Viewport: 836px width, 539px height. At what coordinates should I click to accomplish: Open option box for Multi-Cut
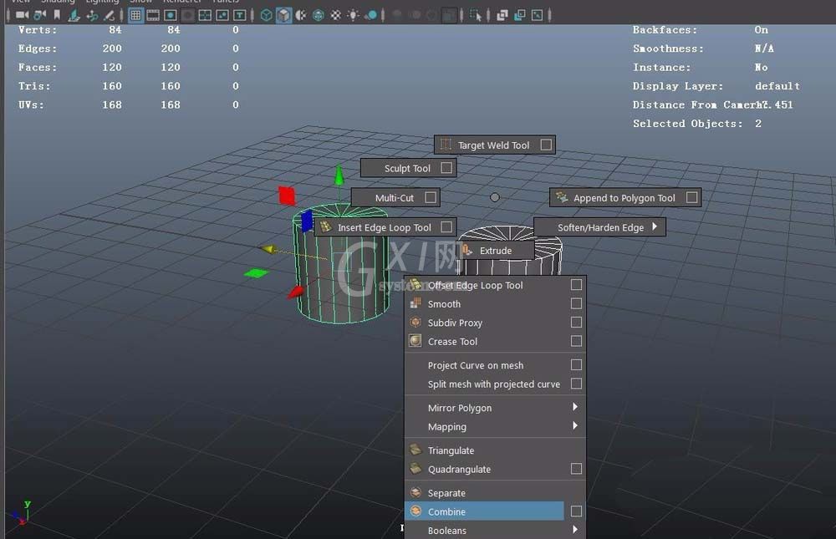click(x=431, y=198)
